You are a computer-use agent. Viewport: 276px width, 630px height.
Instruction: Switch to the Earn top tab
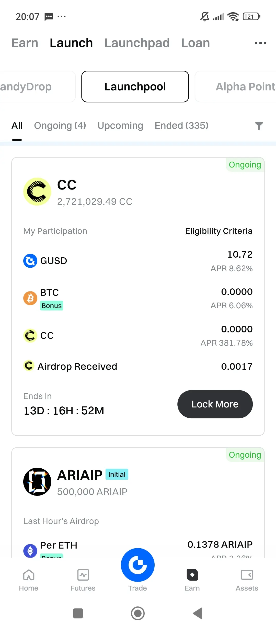25,43
